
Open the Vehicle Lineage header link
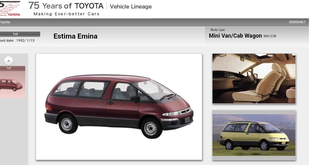(x=131, y=7)
